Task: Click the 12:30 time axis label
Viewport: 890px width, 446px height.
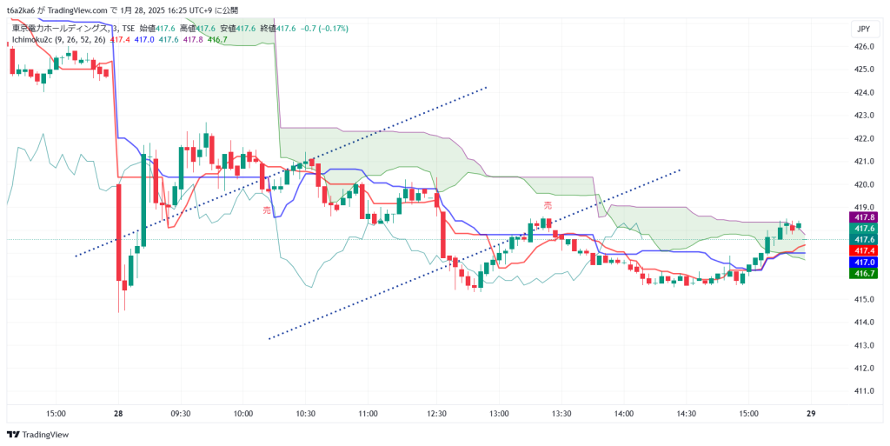Action: point(436,414)
